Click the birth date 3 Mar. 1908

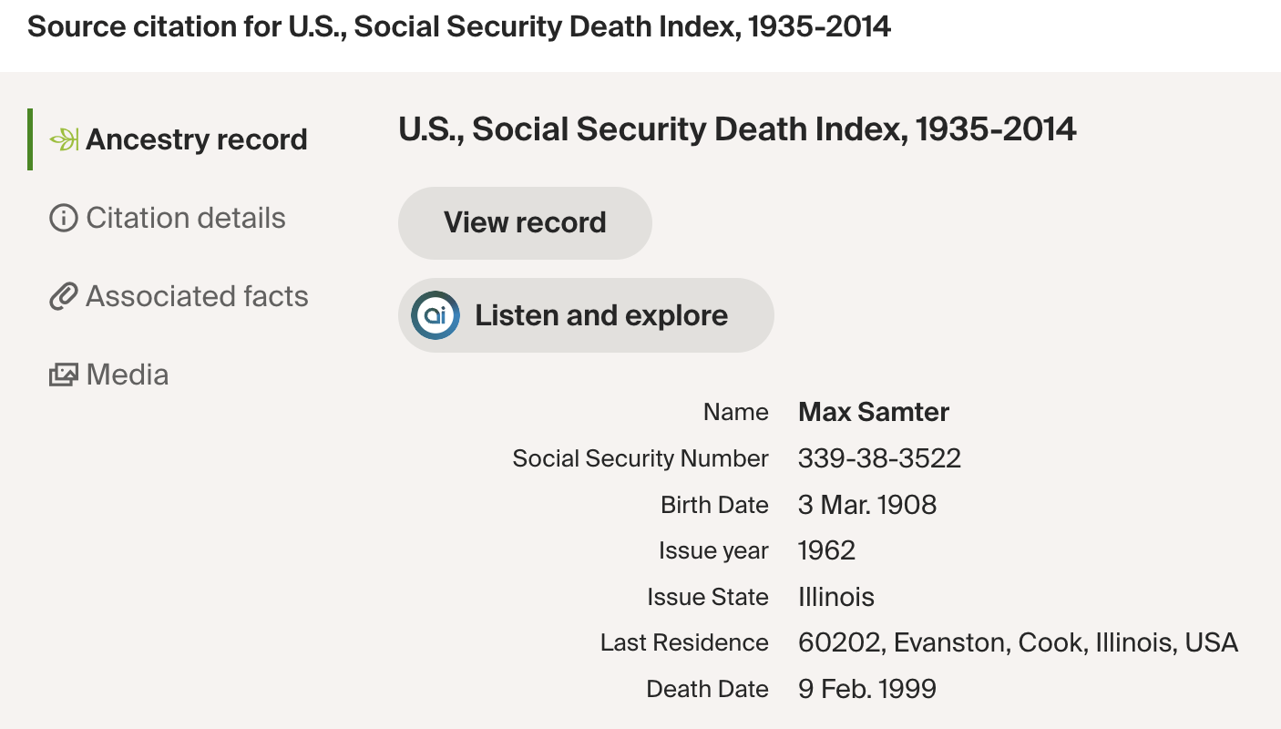click(866, 505)
